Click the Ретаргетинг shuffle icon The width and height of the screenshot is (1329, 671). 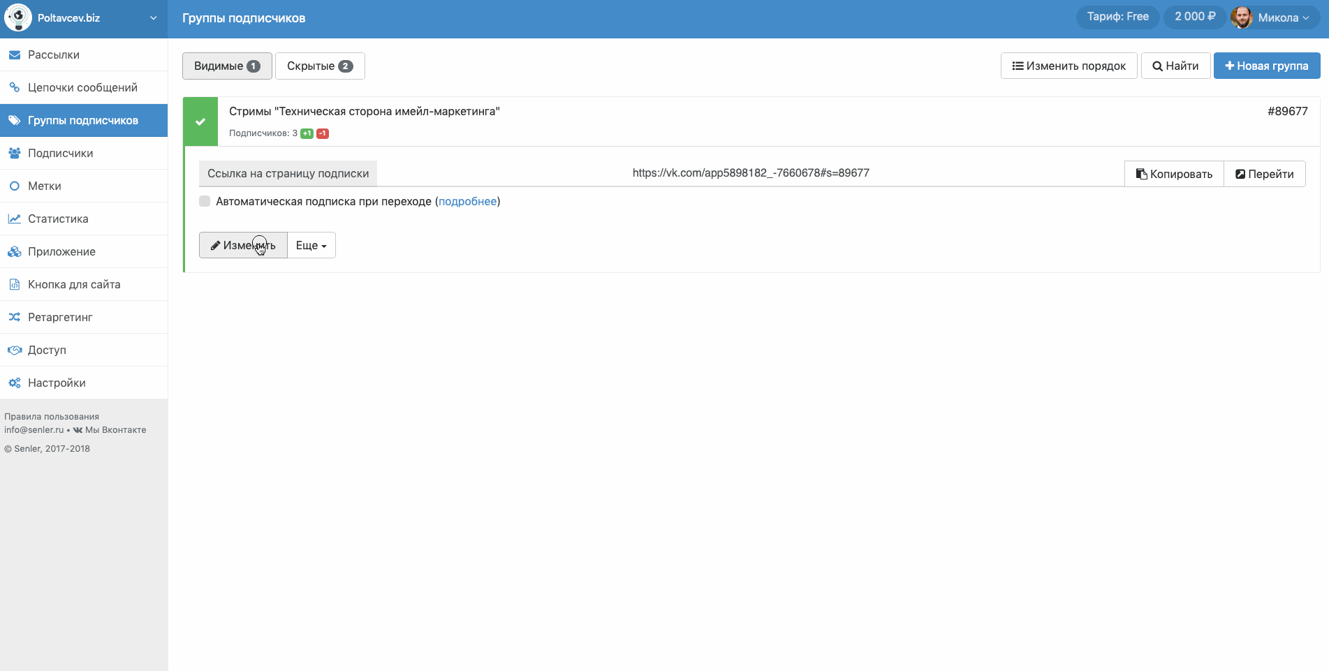point(14,318)
